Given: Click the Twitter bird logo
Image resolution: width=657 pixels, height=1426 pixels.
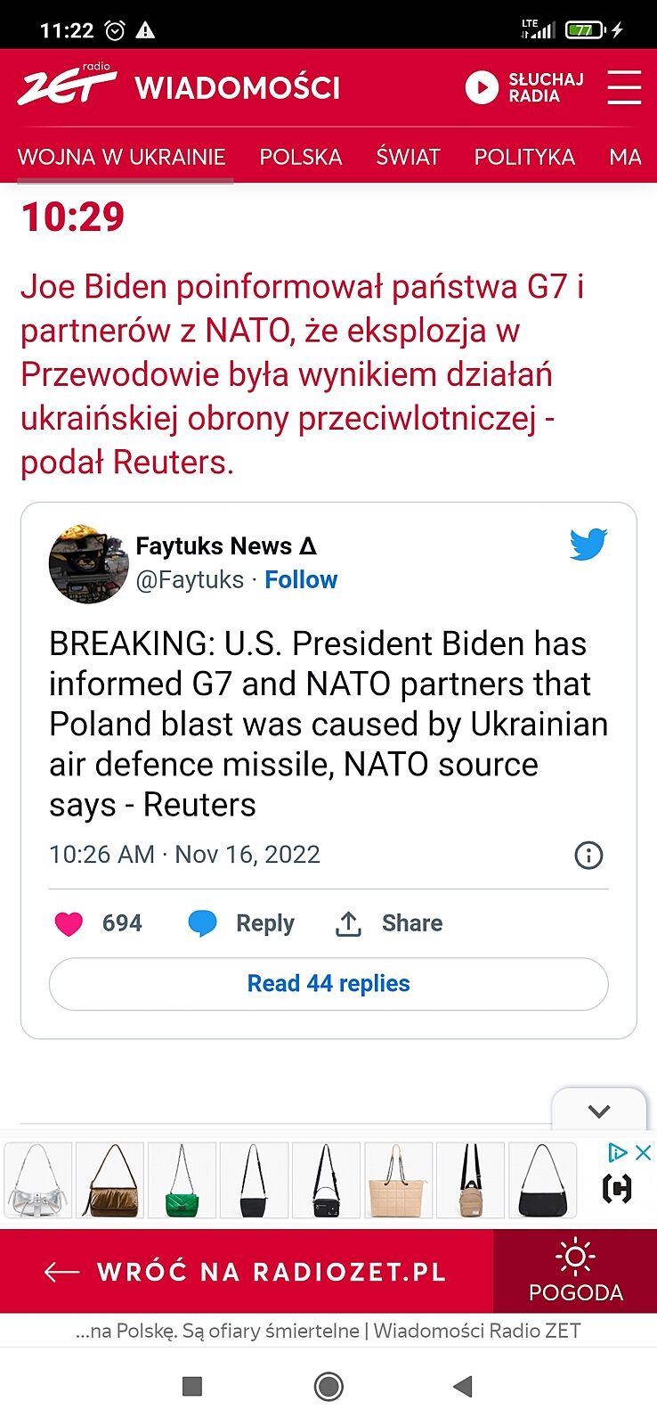Looking at the screenshot, I should point(588,544).
